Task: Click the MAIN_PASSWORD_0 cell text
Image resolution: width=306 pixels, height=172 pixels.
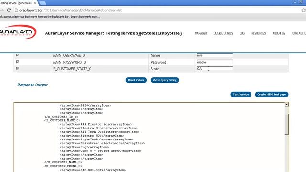Action: point(69,62)
